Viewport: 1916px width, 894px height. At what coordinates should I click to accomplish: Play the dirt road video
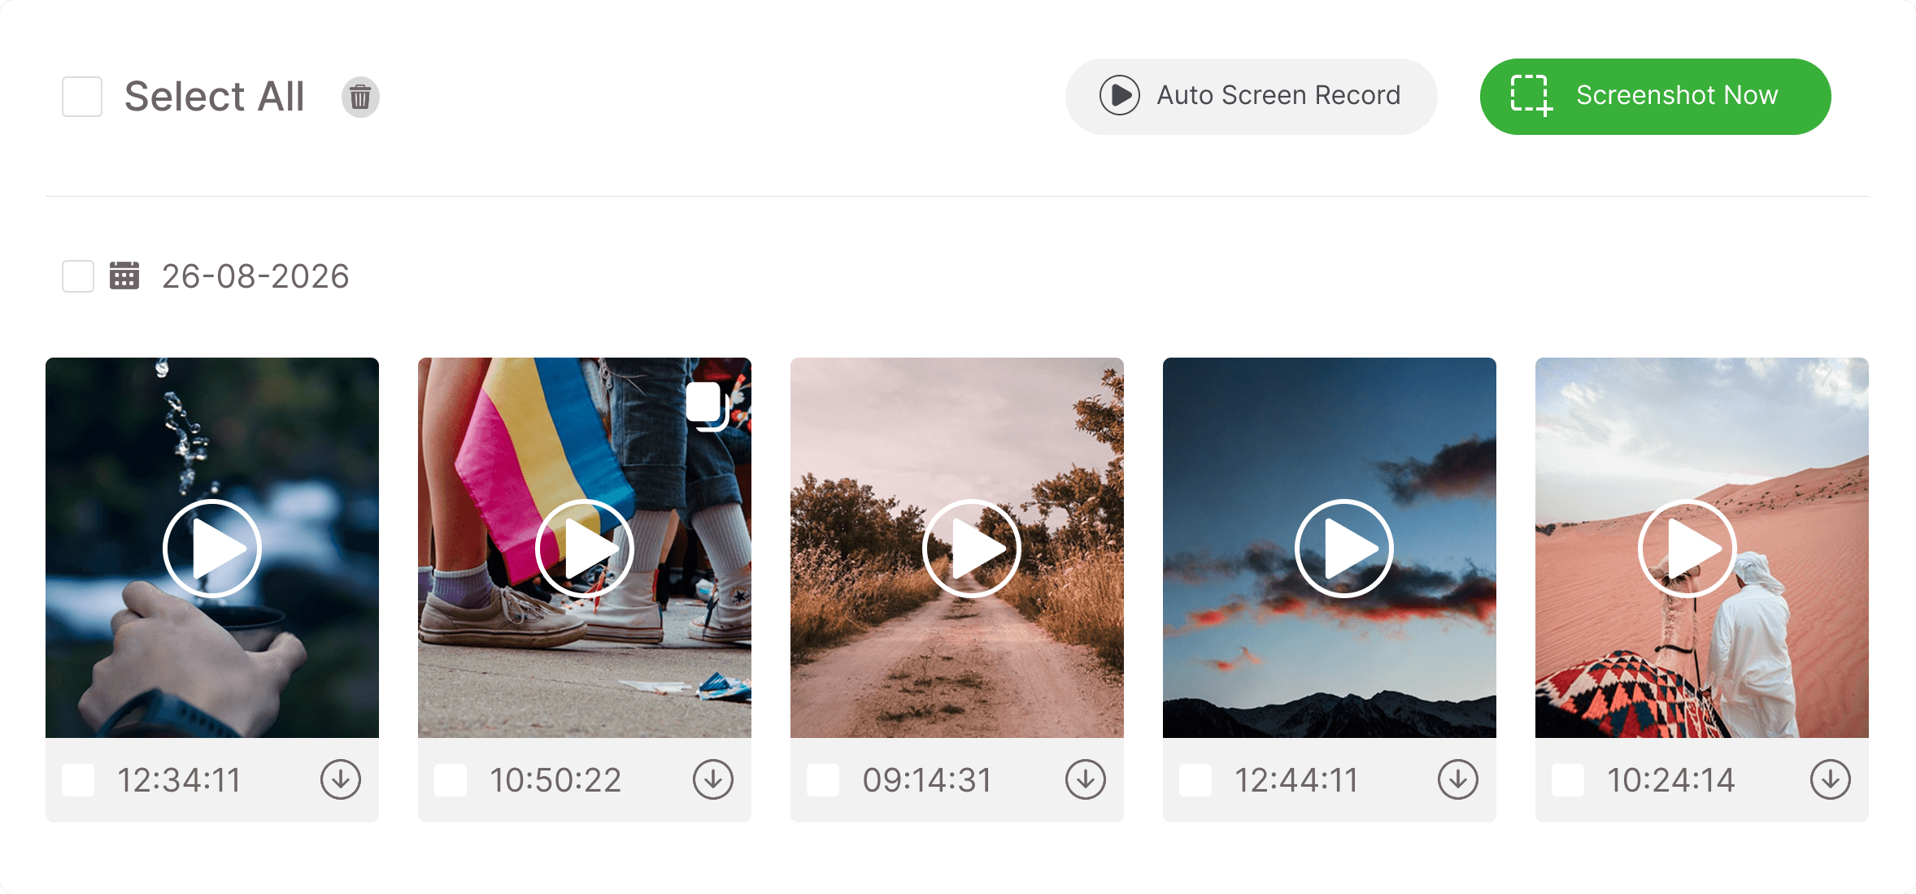pyautogui.click(x=972, y=549)
